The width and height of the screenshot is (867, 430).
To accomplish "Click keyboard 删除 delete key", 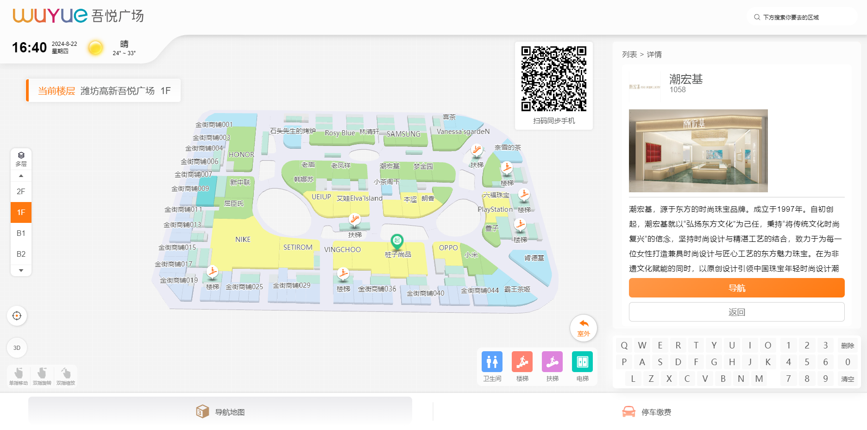I will click(x=848, y=345).
